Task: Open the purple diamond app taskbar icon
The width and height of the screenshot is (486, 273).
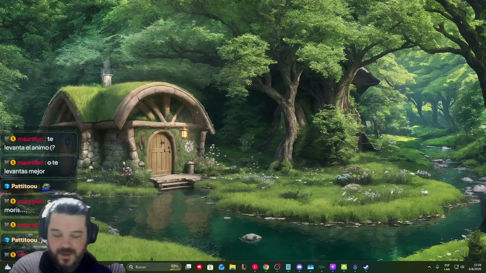Action: click(x=355, y=267)
